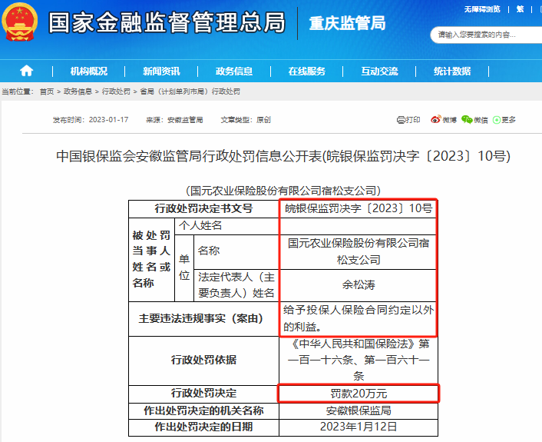Open the 新闻资讯 menu

tap(161, 71)
